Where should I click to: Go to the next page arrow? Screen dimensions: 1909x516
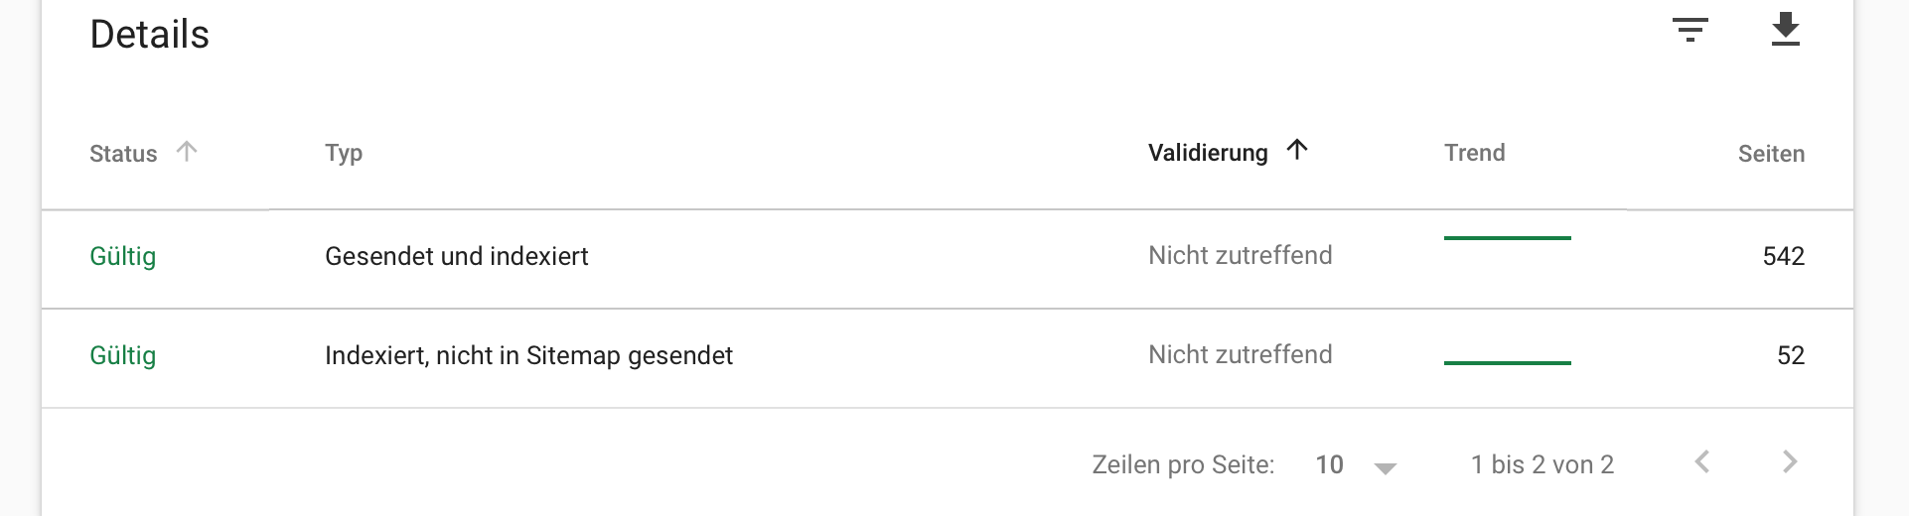tap(1790, 462)
